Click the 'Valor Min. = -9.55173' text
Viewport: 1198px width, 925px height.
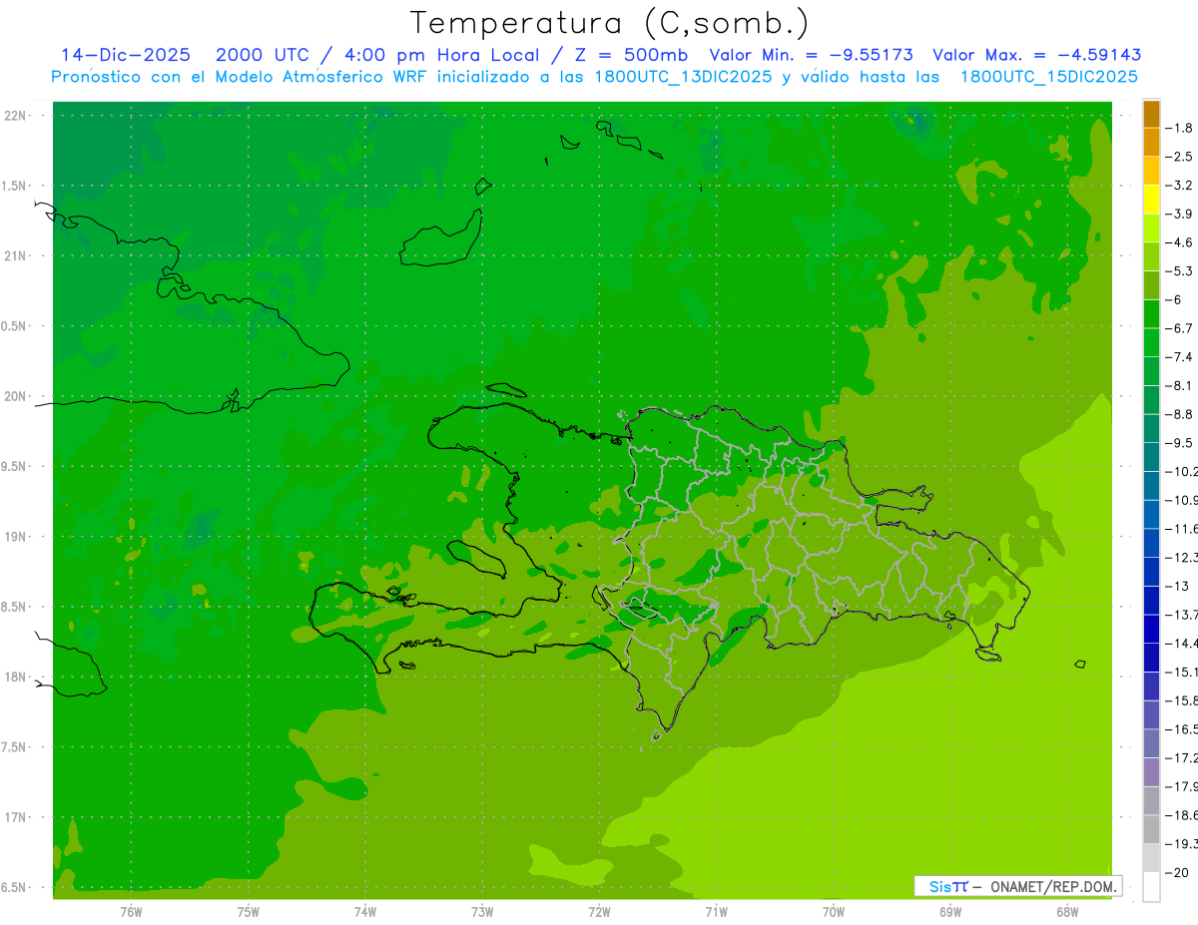[x=811, y=55]
